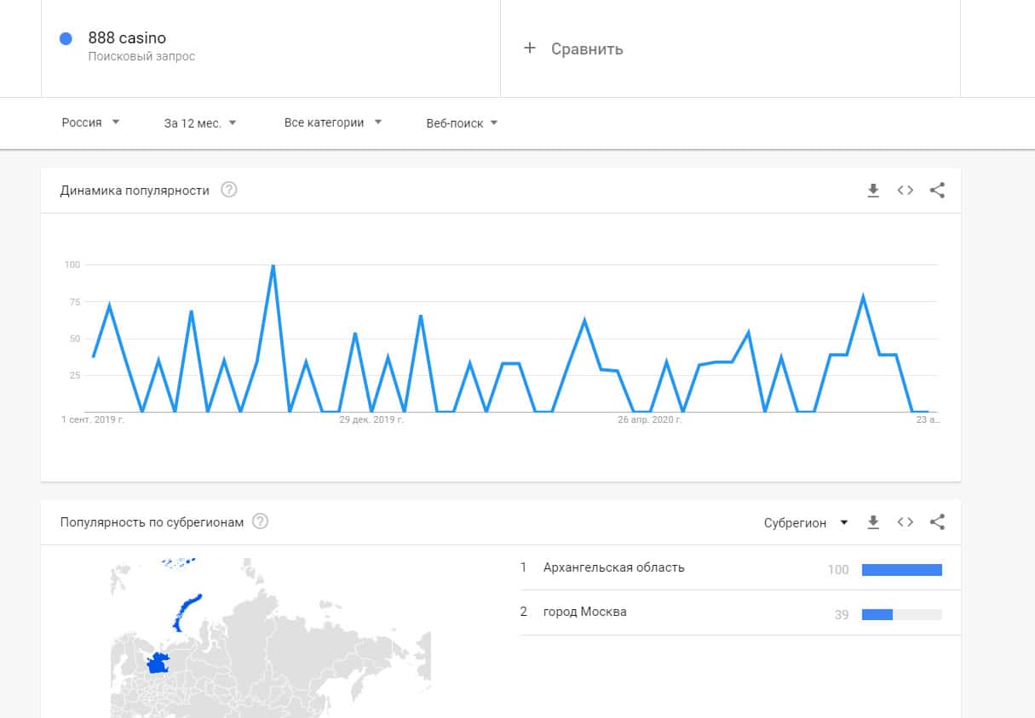The height and width of the screenshot is (718, 1035).
Task: Expand the За 12 мес. time range dropdown
Action: pyautogui.click(x=200, y=123)
